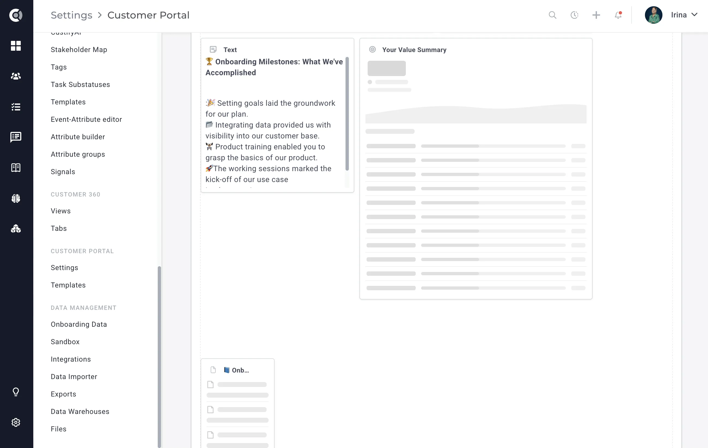Screen dimensions: 708x448
Task: Open Stakeholder Map settings item
Action: tap(79, 50)
